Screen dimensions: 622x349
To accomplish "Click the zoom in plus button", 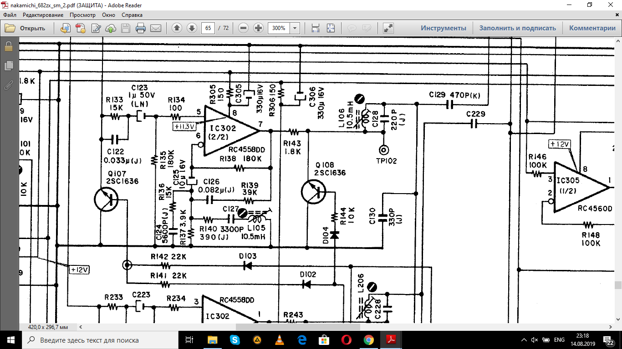I will point(258,28).
